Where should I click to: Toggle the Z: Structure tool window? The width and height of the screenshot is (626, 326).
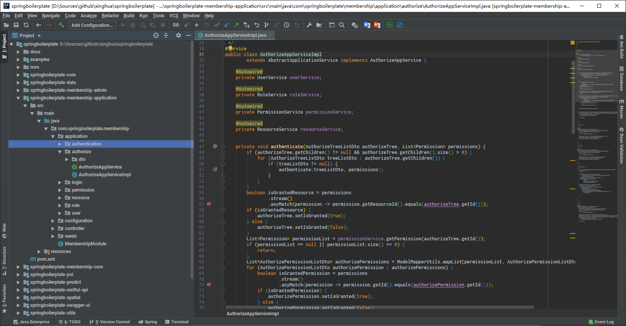4,261
